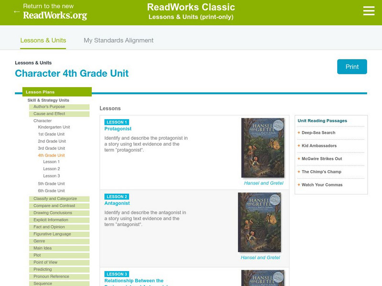Viewport: 382px width, 286px height.
Task: Select 5th Grade Unit
Action: [x=52, y=184]
